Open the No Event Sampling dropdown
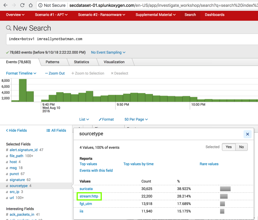Screen dimensions: 258x220 (108, 52)
